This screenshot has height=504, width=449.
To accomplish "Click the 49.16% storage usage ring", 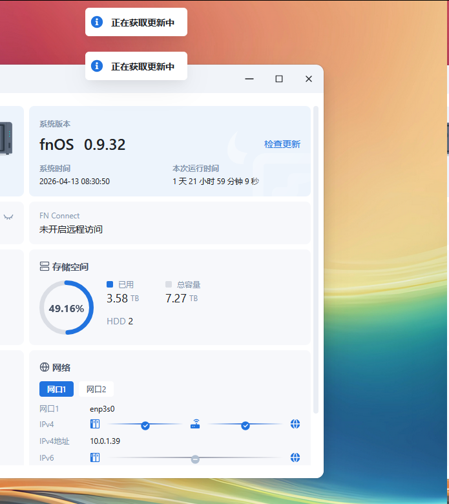I will coord(67,308).
